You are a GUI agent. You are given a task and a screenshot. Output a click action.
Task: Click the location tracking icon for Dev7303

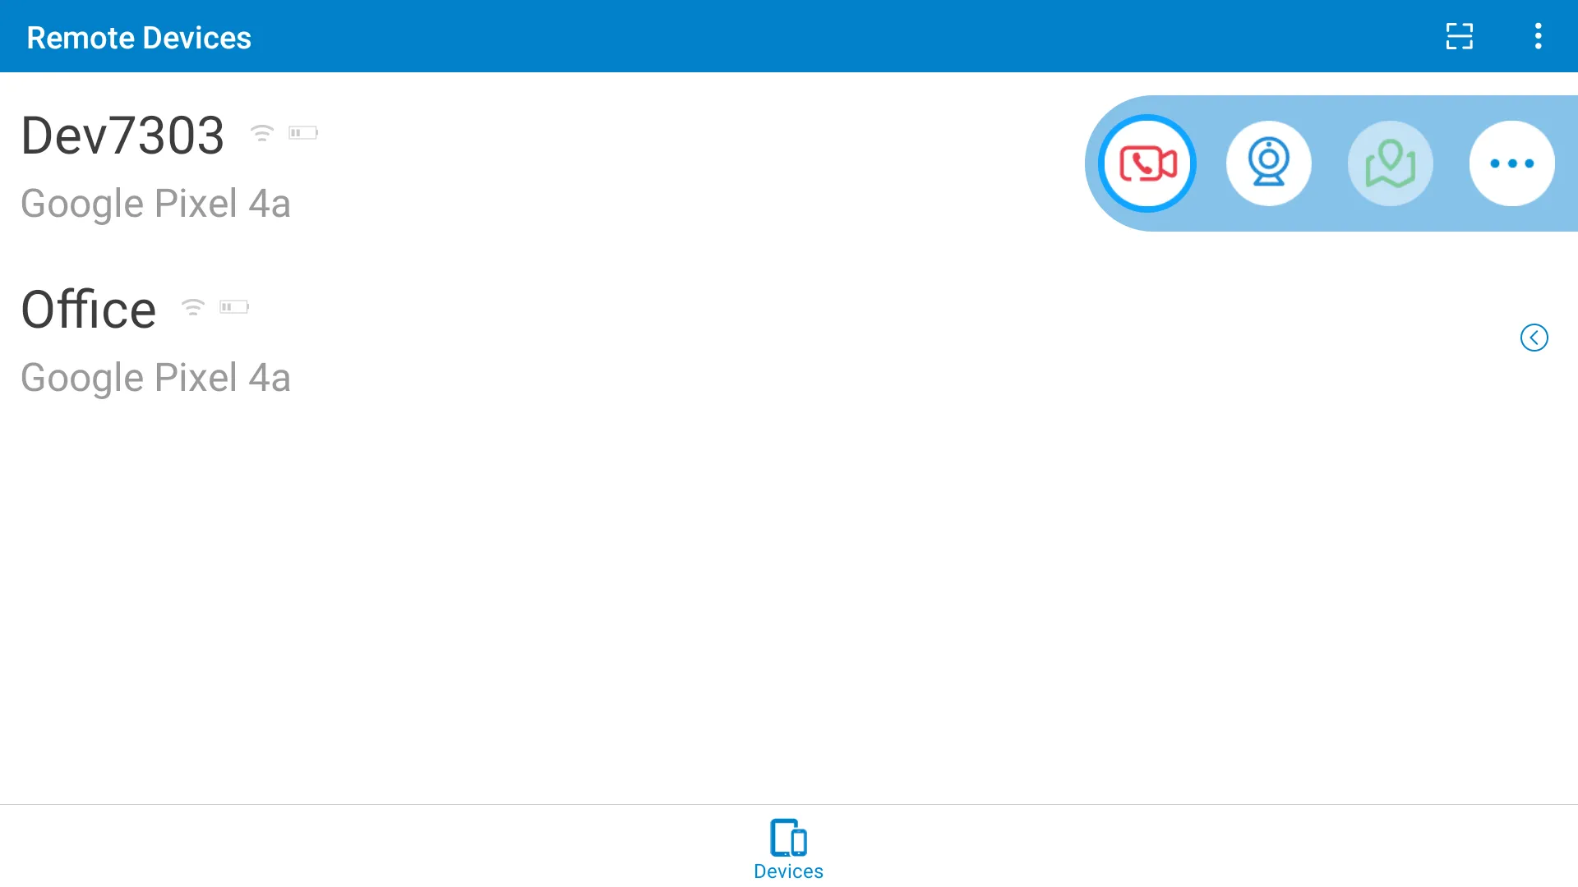click(1391, 163)
